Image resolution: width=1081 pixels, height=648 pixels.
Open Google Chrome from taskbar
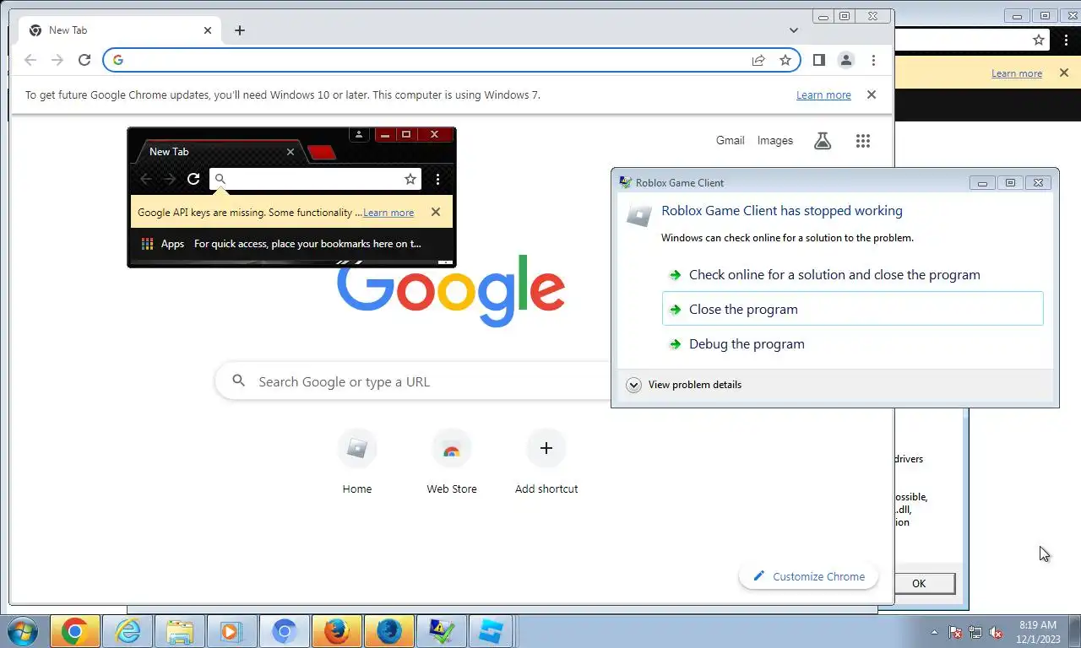75,631
